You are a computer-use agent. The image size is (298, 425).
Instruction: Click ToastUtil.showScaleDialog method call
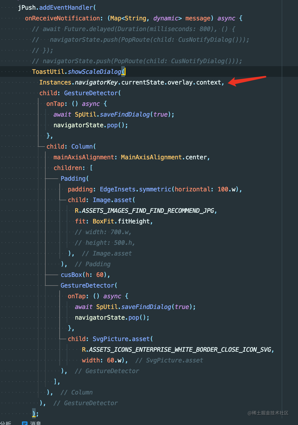coord(77,72)
